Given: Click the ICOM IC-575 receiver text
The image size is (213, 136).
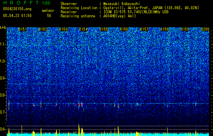Looking at the screenshot, I should [x=136, y=12].
